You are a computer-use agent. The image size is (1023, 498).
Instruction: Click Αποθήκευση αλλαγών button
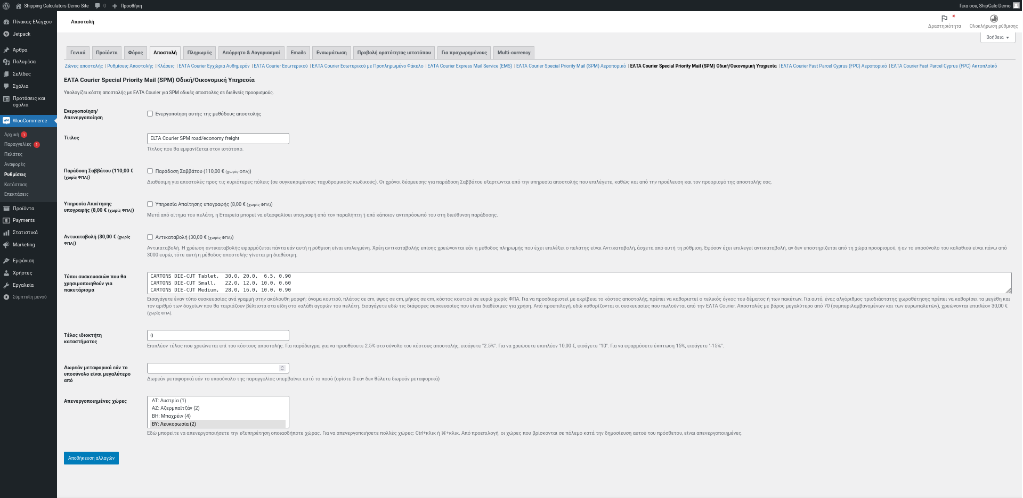pyautogui.click(x=91, y=458)
